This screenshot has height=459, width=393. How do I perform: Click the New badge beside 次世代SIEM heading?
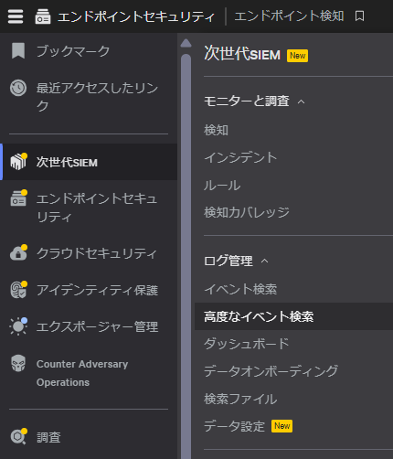297,56
